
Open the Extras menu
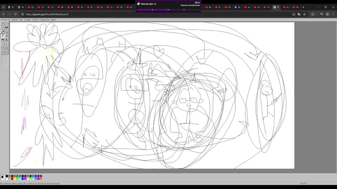coord(53,20)
